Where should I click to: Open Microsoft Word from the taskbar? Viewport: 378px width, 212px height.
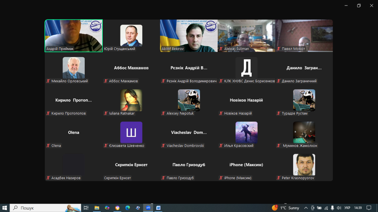(x=158, y=208)
